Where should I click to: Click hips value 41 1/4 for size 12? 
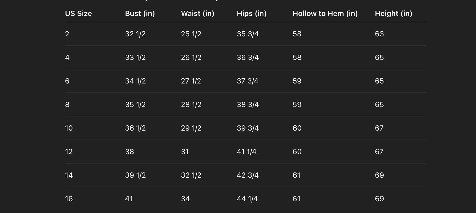(246, 152)
